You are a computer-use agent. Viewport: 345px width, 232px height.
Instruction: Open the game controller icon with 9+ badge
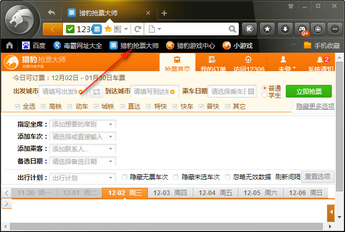pyautogui.click(x=302, y=28)
